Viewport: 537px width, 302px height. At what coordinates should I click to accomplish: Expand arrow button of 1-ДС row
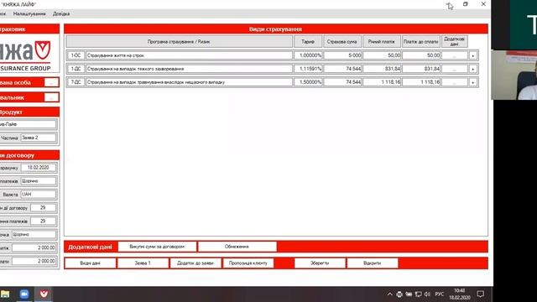pyautogui.click(x=473, y=69)
